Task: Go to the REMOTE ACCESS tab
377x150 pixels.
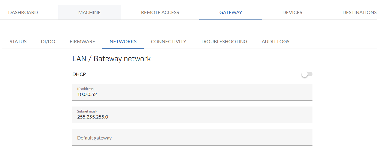Action: [x=160, y=13]
